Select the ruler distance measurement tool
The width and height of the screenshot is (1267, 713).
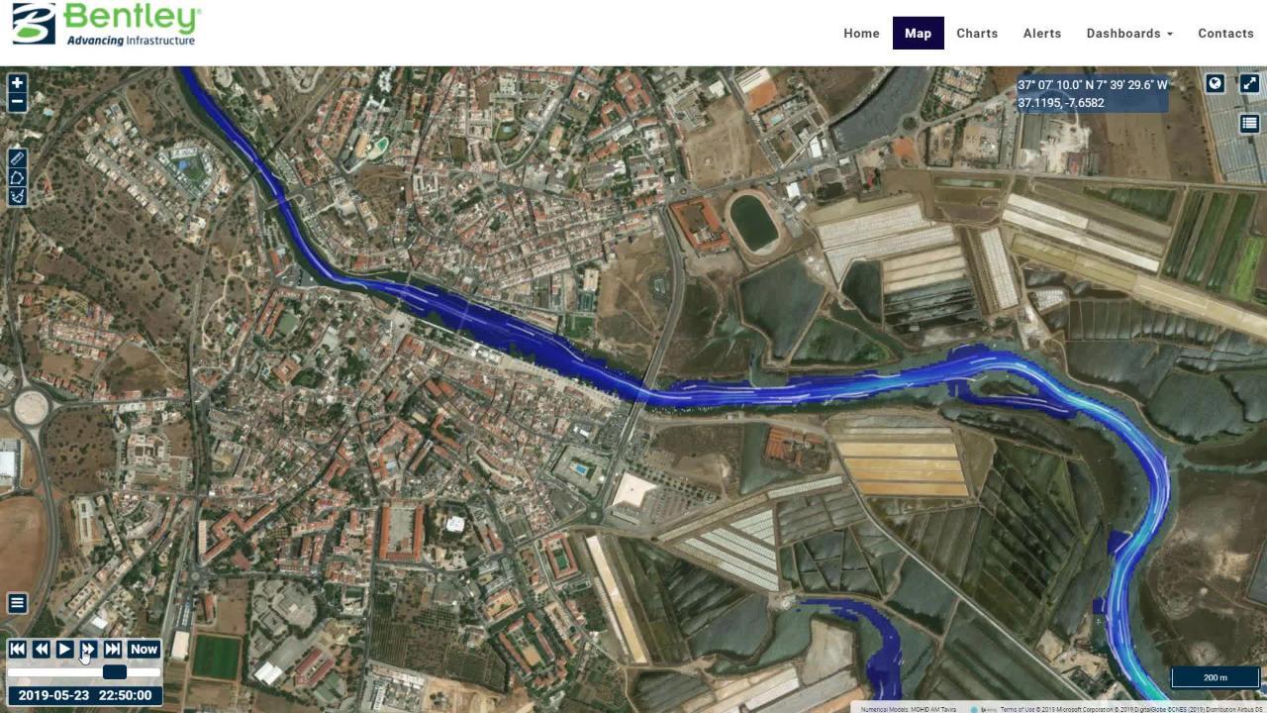[x=17, y=157]
